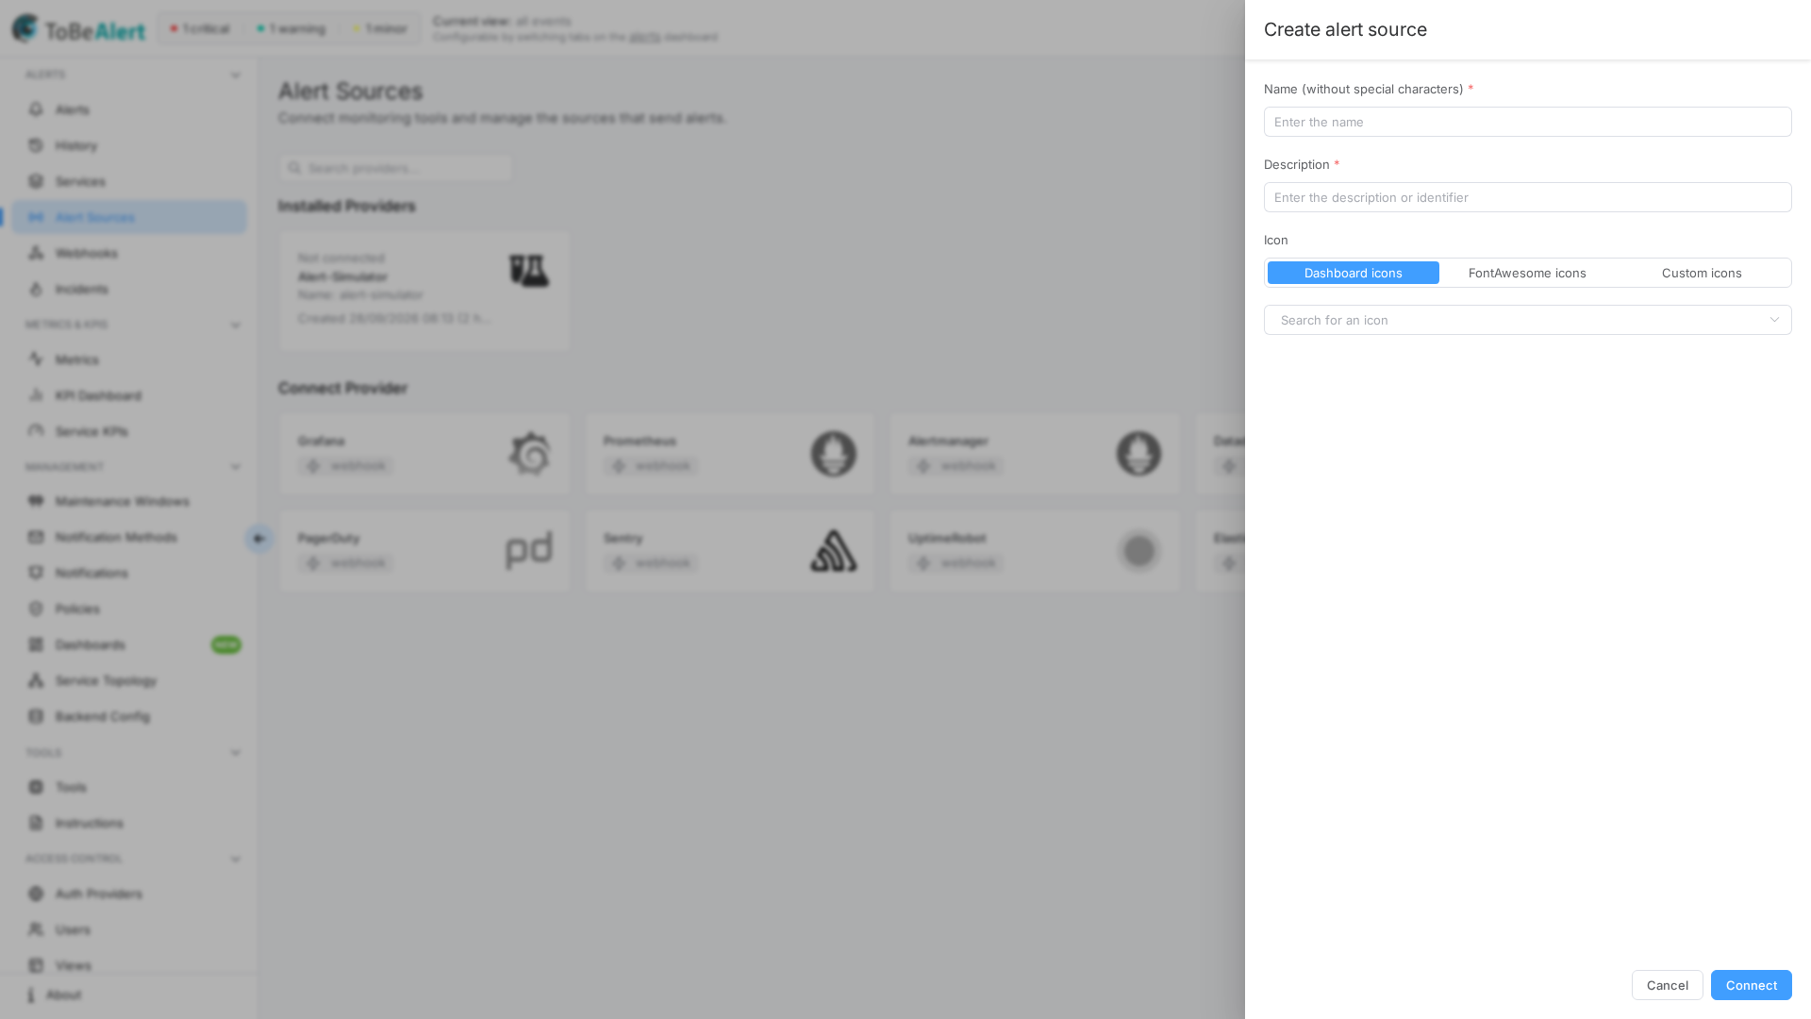1811x1019 pixels.
Task: Click the Name input field
Action: click(1527, 122)
